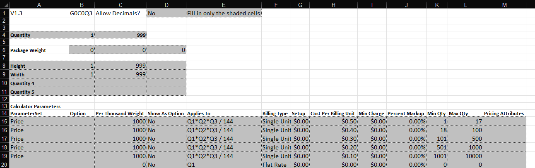Select cell containing G0C0Q3
535x168 pixels.
coord(82,13)
